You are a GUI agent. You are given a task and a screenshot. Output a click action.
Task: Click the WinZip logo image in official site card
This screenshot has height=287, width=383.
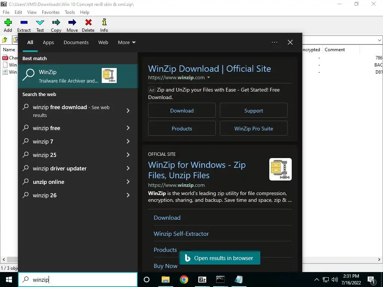tap(281, 169)
